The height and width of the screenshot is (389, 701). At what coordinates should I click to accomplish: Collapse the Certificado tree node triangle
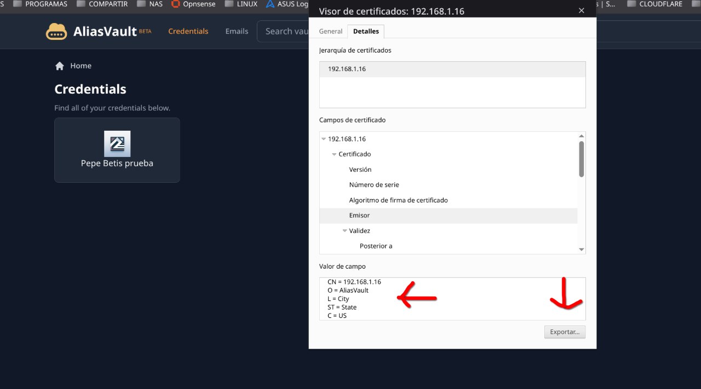pyautogui.click(x=334, y=154)
